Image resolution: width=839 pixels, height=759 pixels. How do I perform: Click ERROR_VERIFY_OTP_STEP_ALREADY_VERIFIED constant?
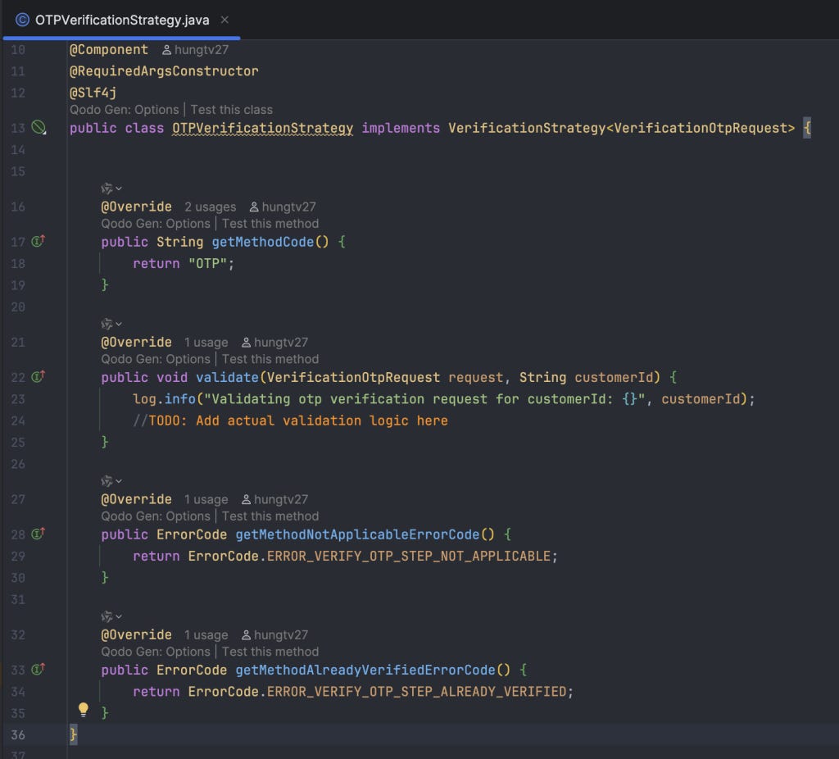coord(416,692)
